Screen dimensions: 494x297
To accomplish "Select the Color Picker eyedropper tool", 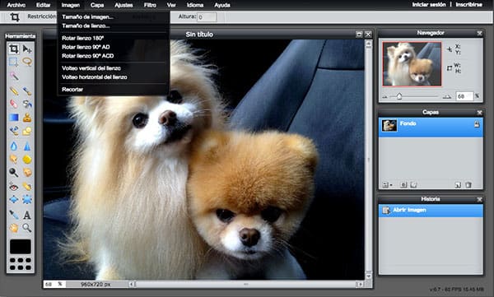I will 13,215.
